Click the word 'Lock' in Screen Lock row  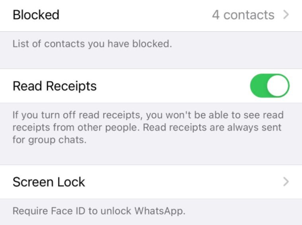point(71,182)
